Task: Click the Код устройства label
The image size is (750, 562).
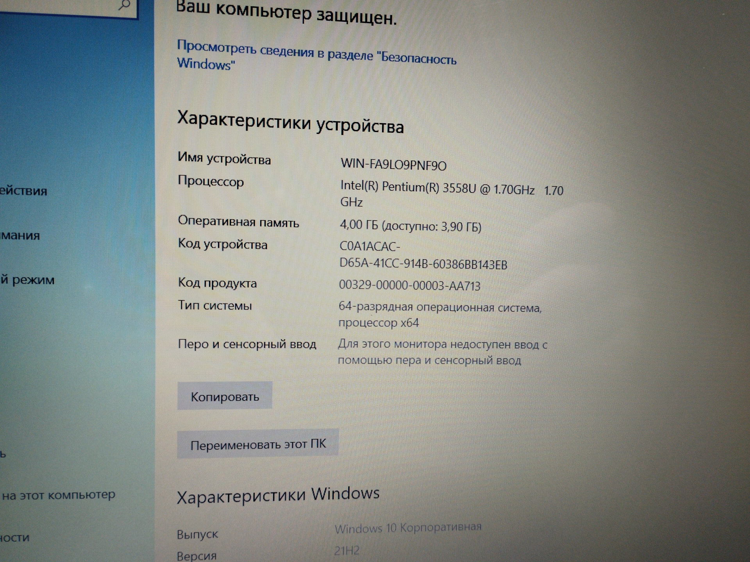Action: [x=223, y=244]
